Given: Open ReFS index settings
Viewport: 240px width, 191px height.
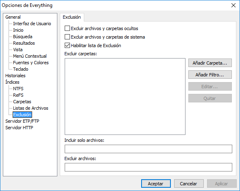Looking at the screenshot, I should pos(18,95).
